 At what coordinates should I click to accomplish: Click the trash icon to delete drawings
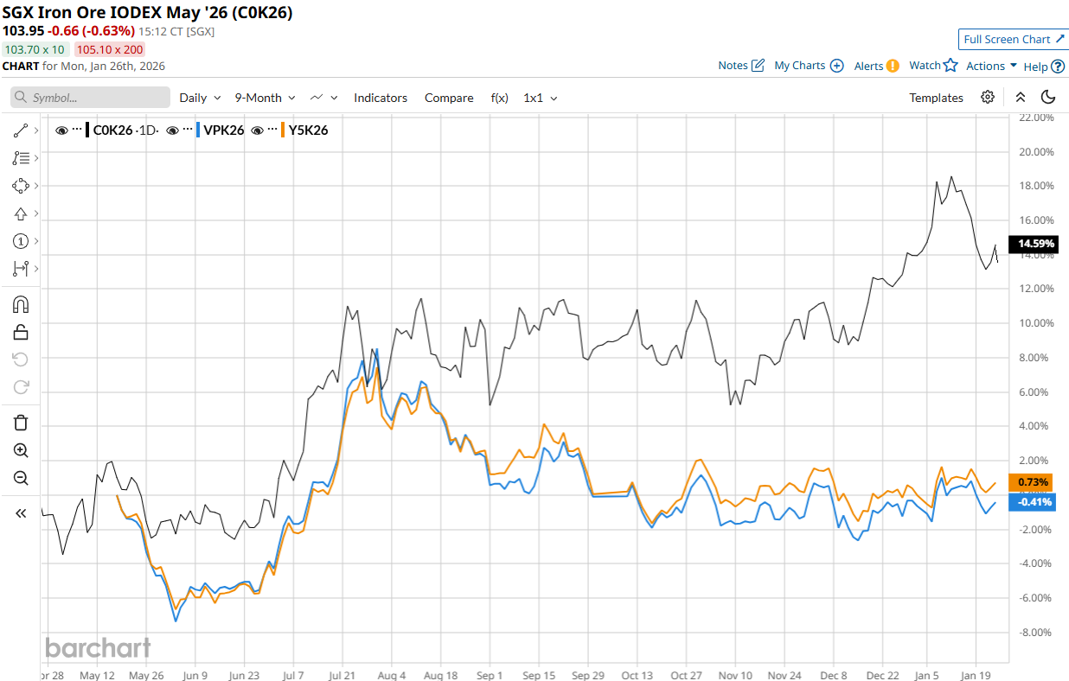tap(21, 423)
